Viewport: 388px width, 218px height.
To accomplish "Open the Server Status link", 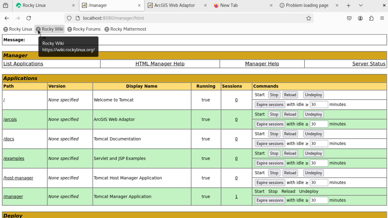I will [369, 64].
